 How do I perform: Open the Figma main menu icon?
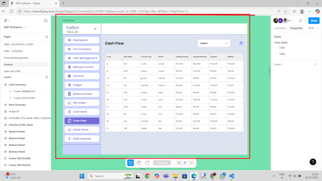(x=6, y=20)
